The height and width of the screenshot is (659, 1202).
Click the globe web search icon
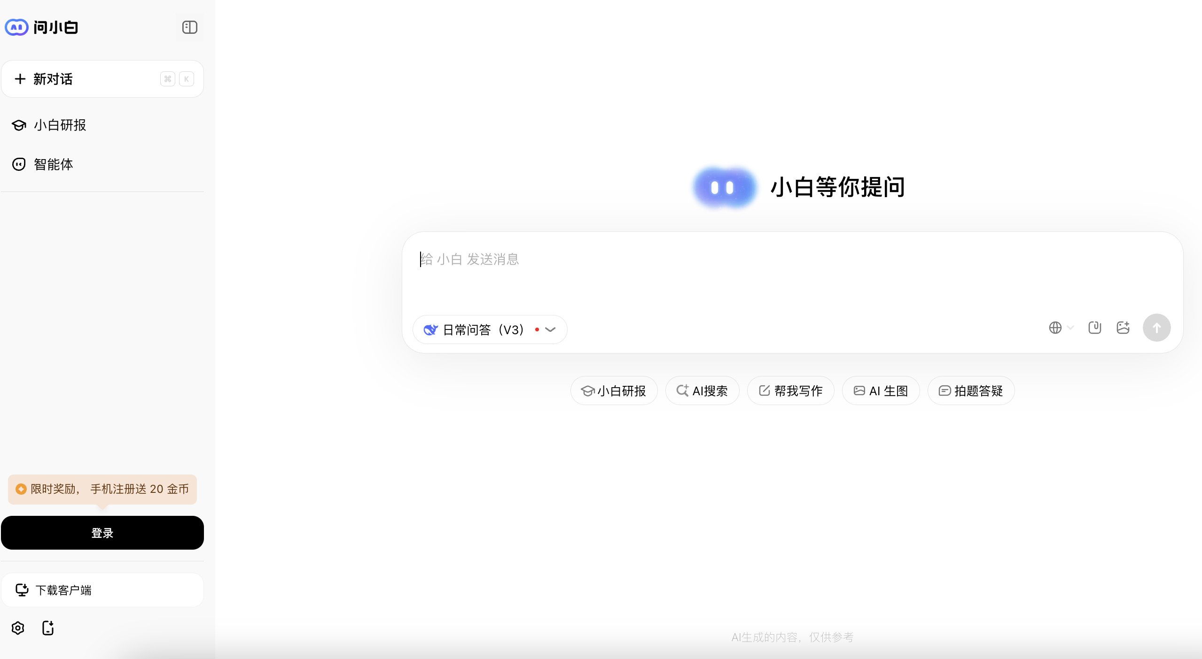point(1055,328)
